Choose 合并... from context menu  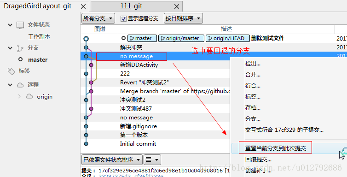[253, 75]
